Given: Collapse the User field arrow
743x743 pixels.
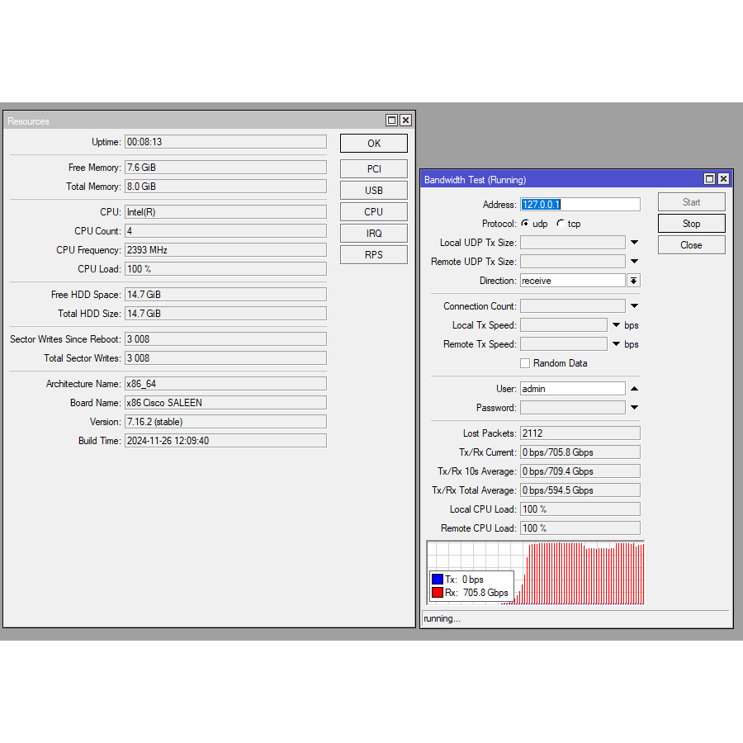Looking at the screenshot, I should (x=634, y=389).
